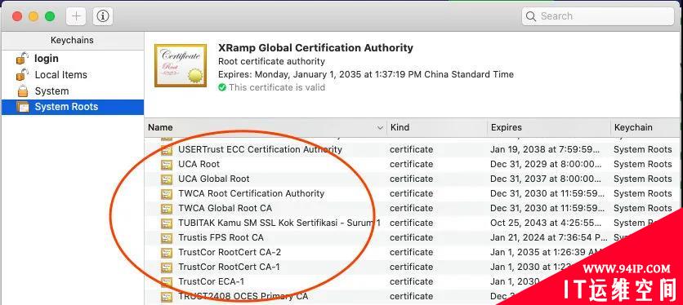Viewport: 683px width, 305px height.
Task: Click the Local Items padlock icon
Action: 23,75
